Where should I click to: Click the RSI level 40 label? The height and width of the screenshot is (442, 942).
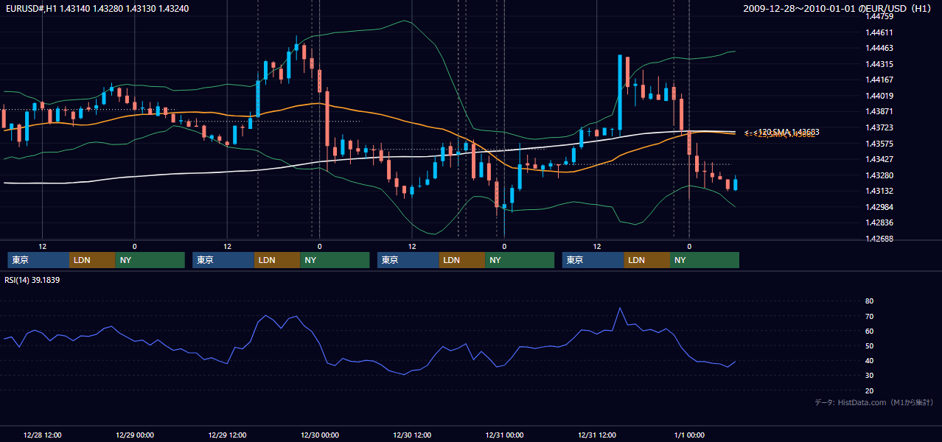(x=869, y=360)
